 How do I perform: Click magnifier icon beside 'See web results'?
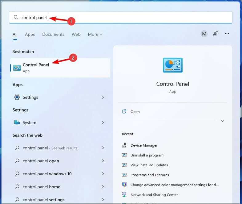(x=17, y=148)
